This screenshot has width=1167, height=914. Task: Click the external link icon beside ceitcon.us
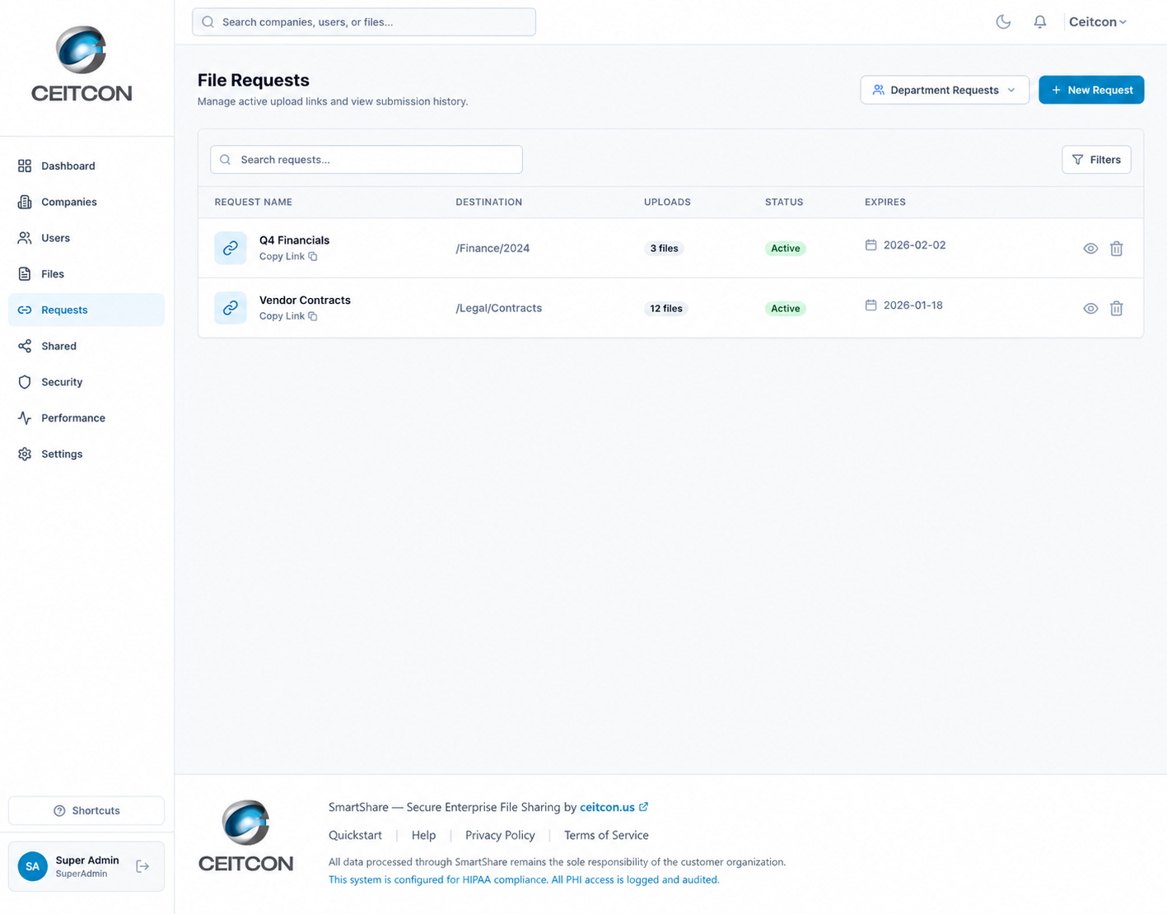click(x=644, y=807)
